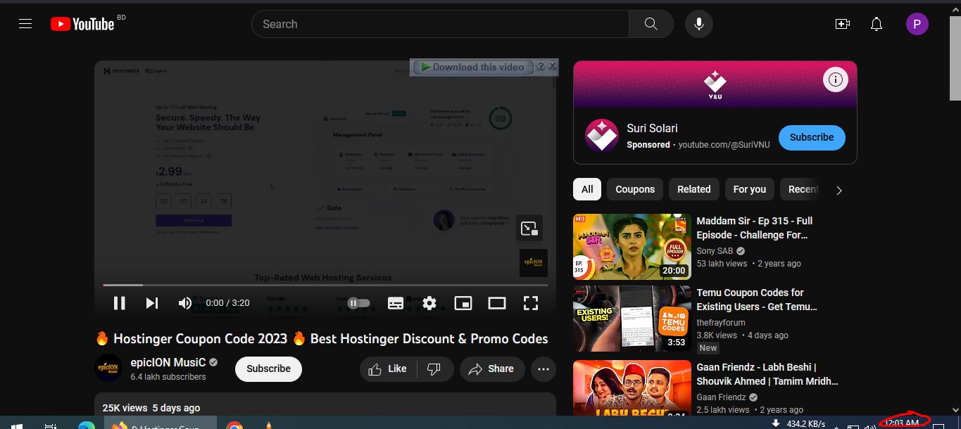
Task: Click Download this video overlay button
Action: coord(472,67)
